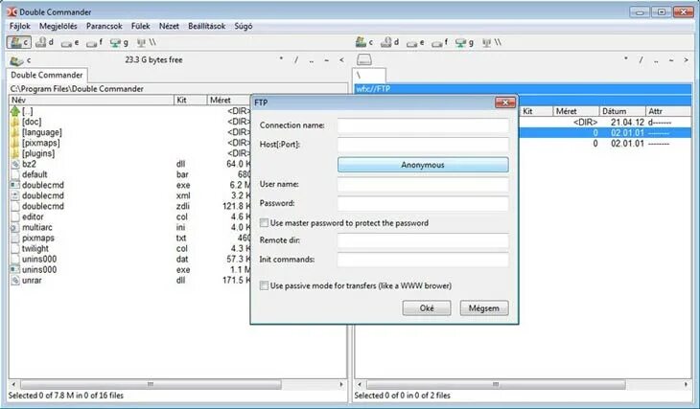Screen dimensions: 700x409
Task: Open left panel drive list button
Action: coord(20,59)
